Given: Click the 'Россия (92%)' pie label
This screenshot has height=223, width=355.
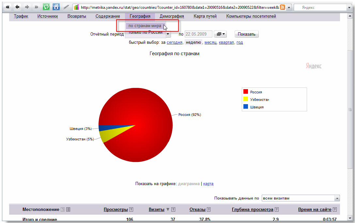Looking at the screenshot, I should [190, 115].
